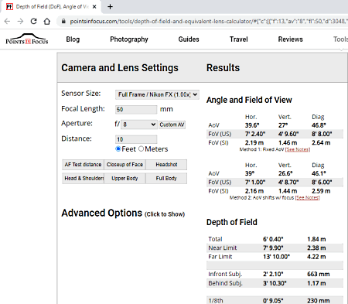Click the Headshot preset button
This screenshot has width=348, height=304.
tap(166, 165)
